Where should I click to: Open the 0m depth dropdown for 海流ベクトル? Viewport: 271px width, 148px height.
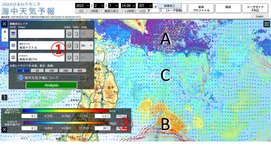point(87,46)
